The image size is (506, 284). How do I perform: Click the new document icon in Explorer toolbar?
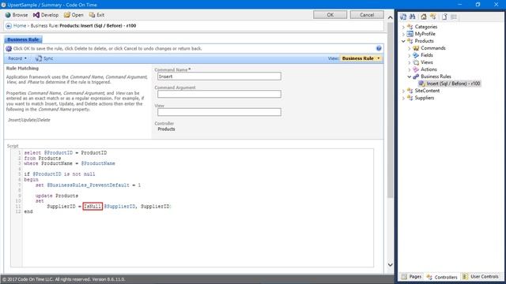[x=444, y=17]
